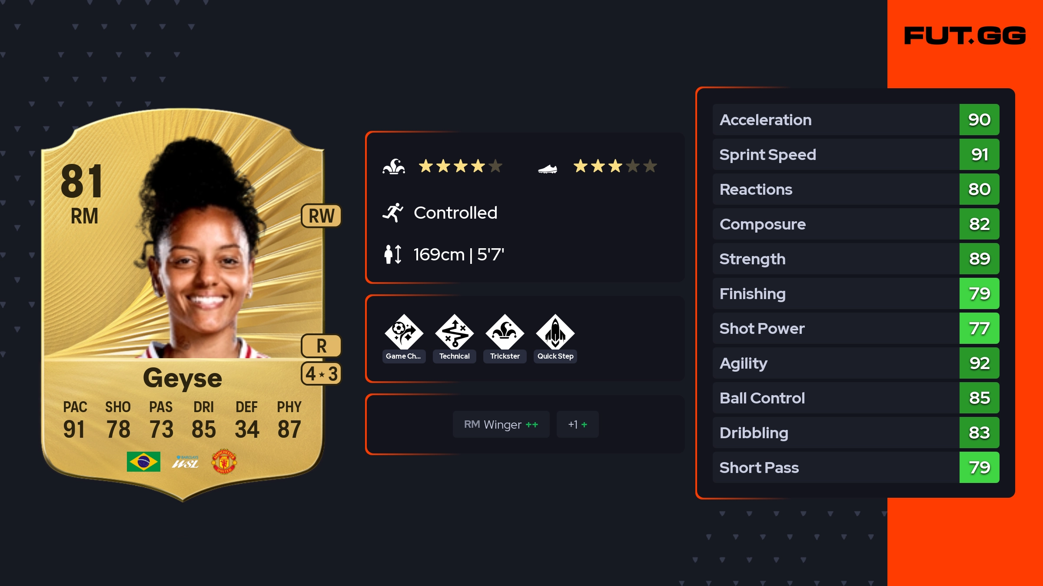Click the Brazil flag on the card
Viewport: 1043px width, 586px height.
pyautogui.click(x=143, y=462)
